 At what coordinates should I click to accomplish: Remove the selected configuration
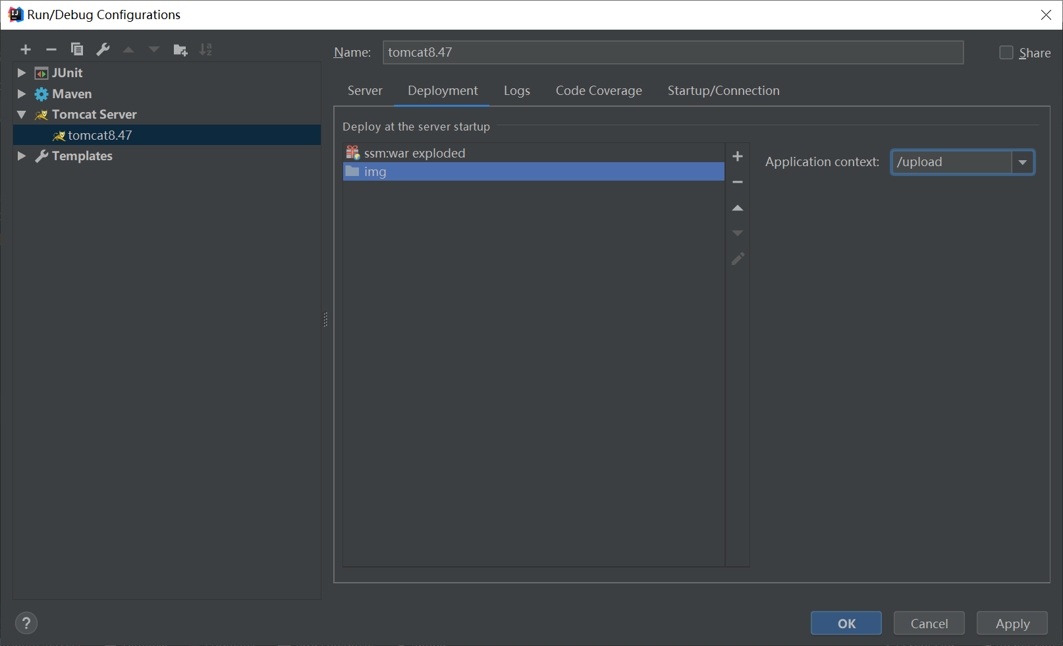point(51,49)
